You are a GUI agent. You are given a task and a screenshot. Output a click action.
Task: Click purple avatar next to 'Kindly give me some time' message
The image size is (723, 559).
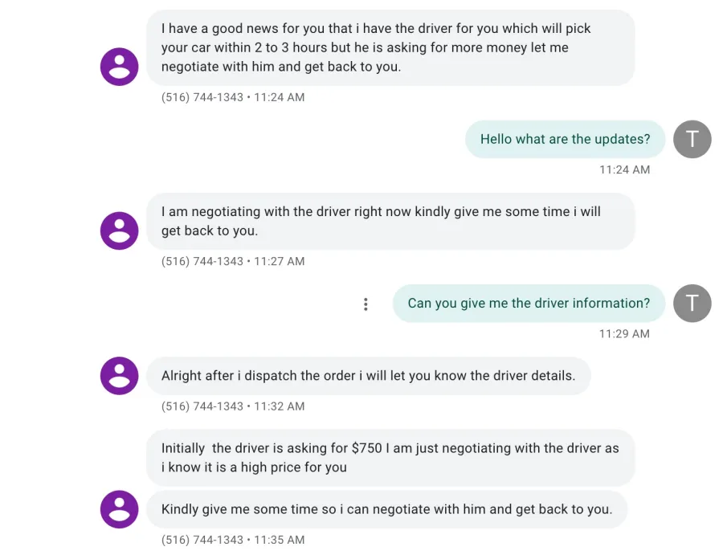coord(120,509)
